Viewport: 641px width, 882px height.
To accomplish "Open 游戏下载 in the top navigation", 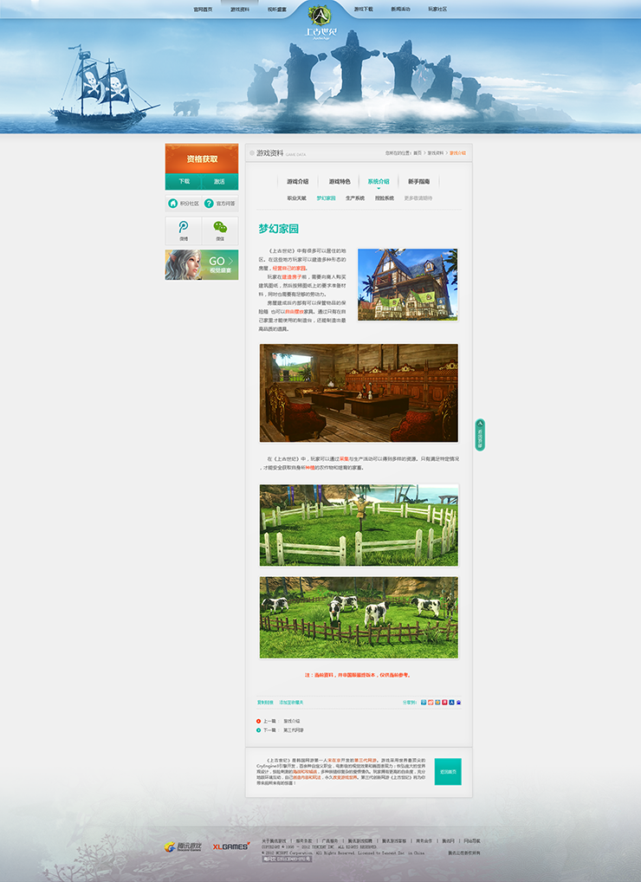I will click(x=363, y=9).
